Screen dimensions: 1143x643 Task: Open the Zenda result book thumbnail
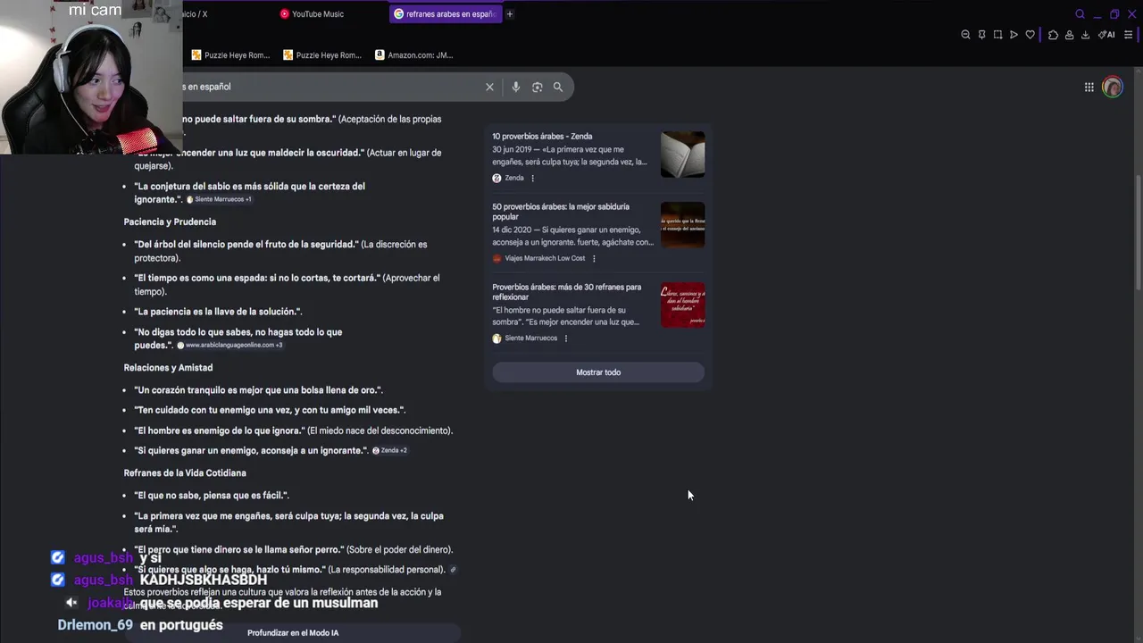coord(682,154)
